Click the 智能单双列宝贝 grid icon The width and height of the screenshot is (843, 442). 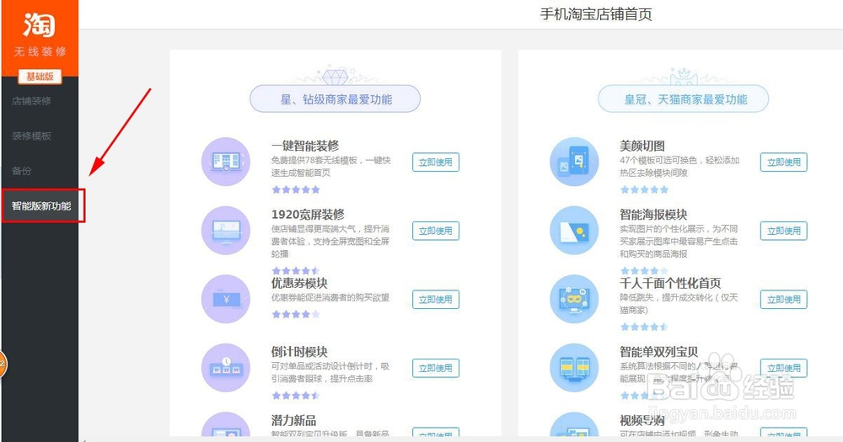point(574,368)
